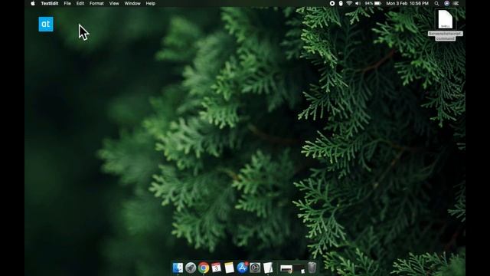Open the TextEdit application menu
The height and width of the screenshot is (276, 490).
pos(50,3)
